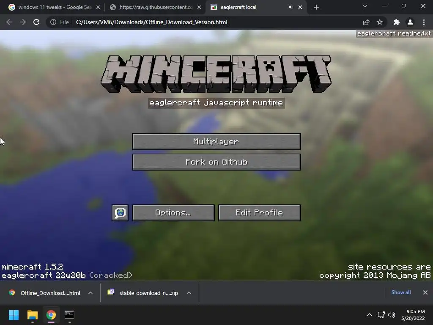
Task: Open File Explorer from the taskbar
Action: [x=32, y=315]
